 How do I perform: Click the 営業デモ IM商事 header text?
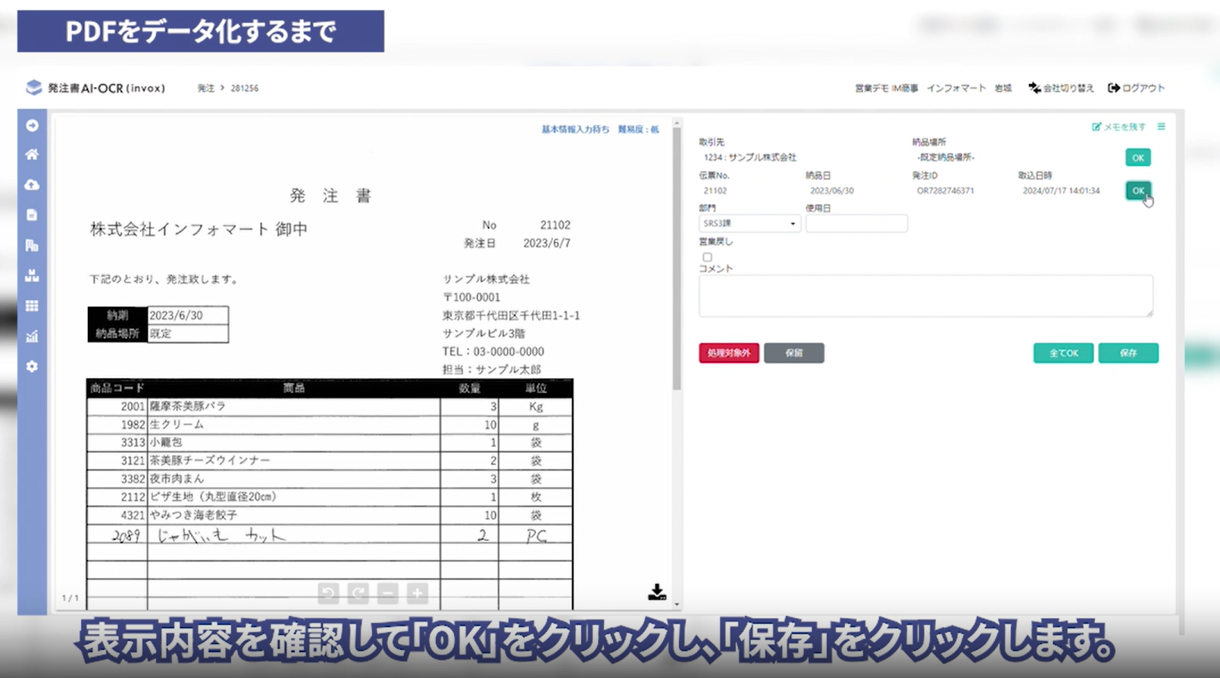point(886,88)
